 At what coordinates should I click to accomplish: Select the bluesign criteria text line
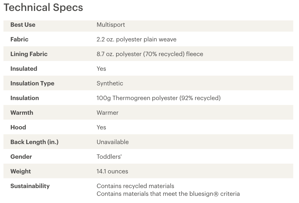[x=168, y=194]
